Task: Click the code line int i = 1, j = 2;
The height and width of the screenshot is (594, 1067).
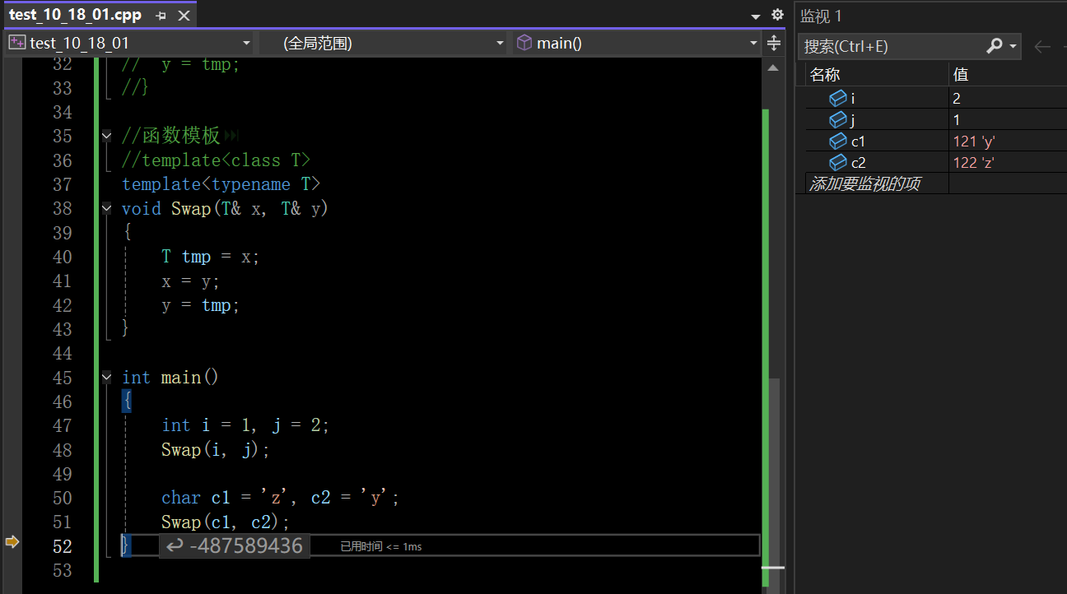Action: pos(245,425)
